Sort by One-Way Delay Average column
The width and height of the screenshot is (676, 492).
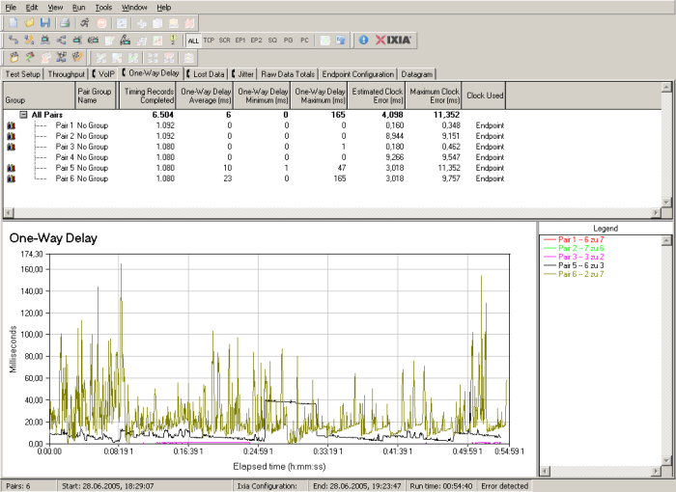(x=203, y=96)
